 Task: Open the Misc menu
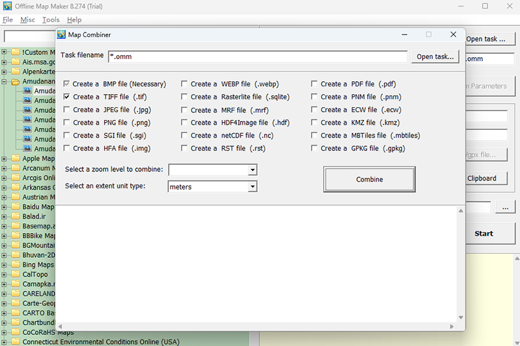point(28,20)
